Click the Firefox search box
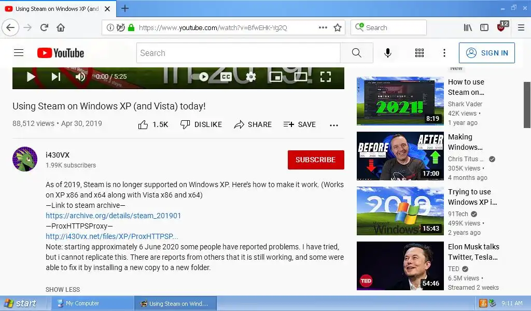 [388, 27]
